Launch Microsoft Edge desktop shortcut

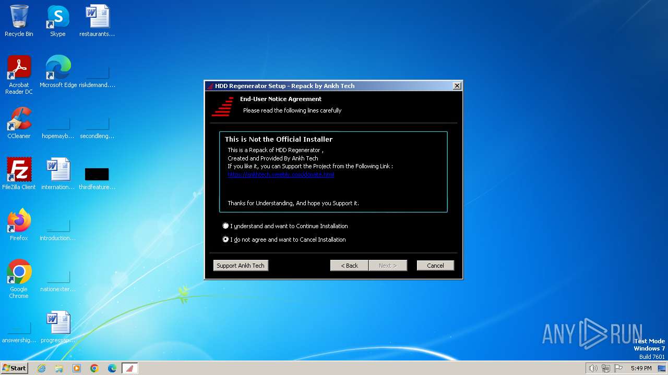pos(58,72)
